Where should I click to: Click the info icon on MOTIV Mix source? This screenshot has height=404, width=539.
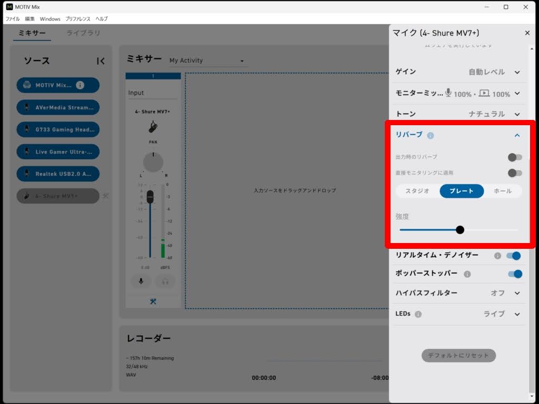[x=80, y=85]
